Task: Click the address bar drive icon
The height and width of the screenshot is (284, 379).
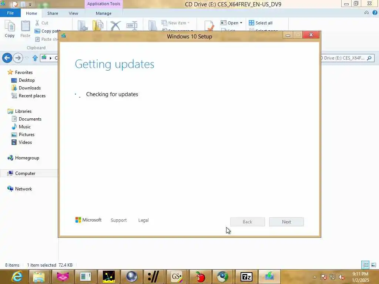Action: click(x=44, y=58)
